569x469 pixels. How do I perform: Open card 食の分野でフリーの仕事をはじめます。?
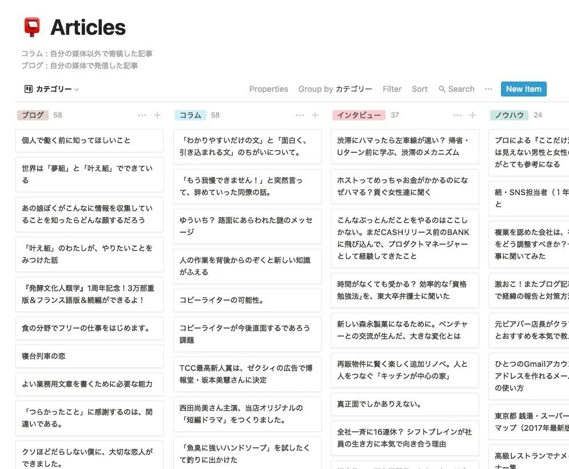tap(90, 329)
